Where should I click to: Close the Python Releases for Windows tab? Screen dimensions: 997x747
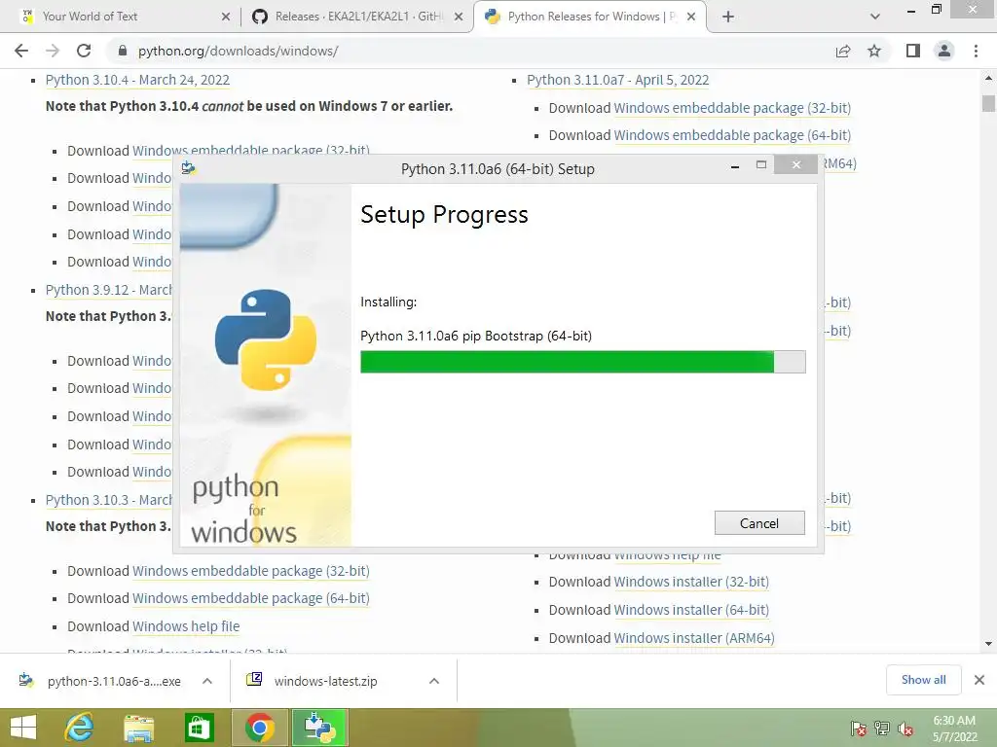point(691,17)
